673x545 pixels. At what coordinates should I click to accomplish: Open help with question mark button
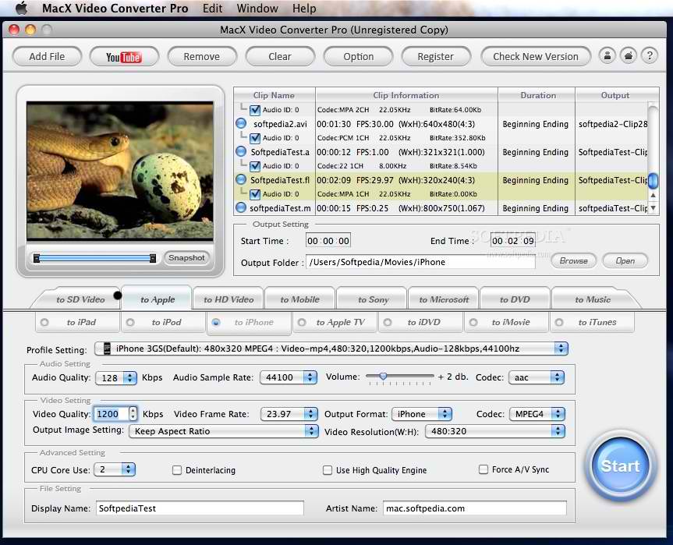coord(650,56)
